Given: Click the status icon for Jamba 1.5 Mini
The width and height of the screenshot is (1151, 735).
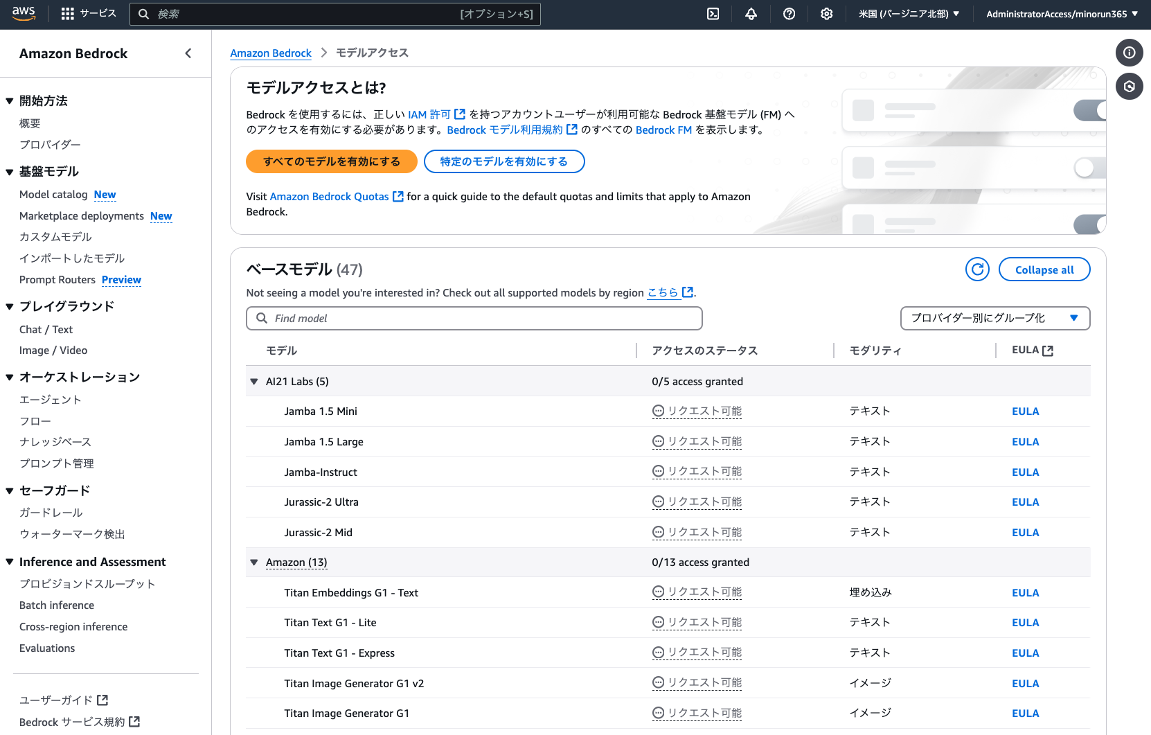Looking at the screenshot, I should click(x=658, y=411).
